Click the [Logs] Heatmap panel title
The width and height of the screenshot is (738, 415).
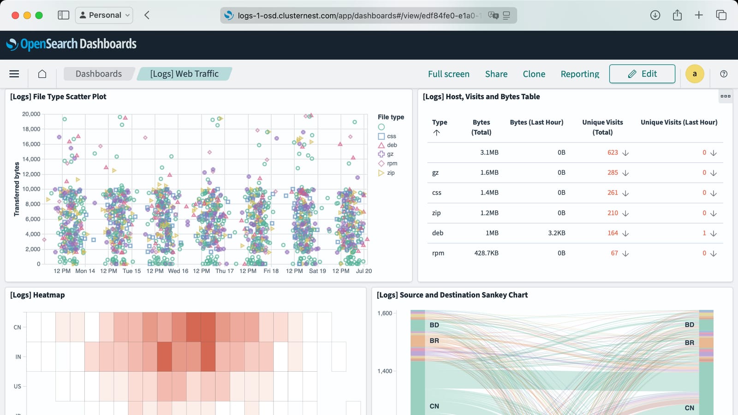coord(37,295)
